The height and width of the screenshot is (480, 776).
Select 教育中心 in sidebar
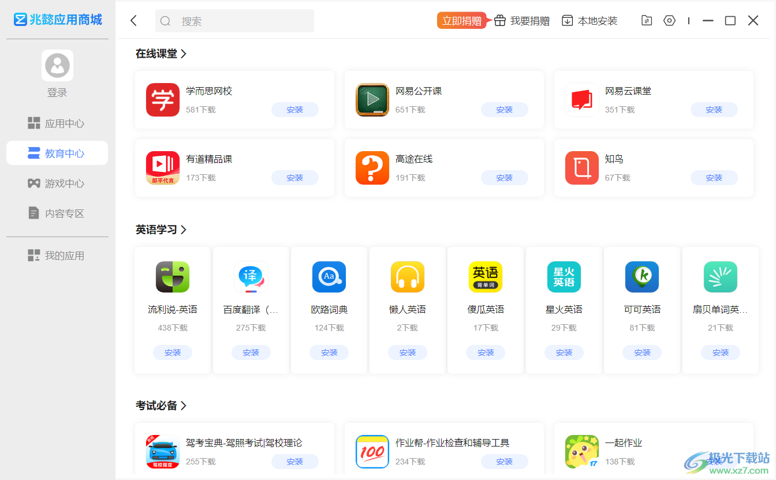click(57, 153)
